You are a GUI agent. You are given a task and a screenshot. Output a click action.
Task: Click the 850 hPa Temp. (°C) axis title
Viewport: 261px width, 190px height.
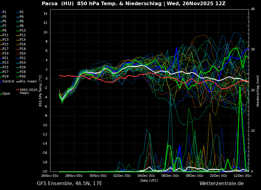41,91
